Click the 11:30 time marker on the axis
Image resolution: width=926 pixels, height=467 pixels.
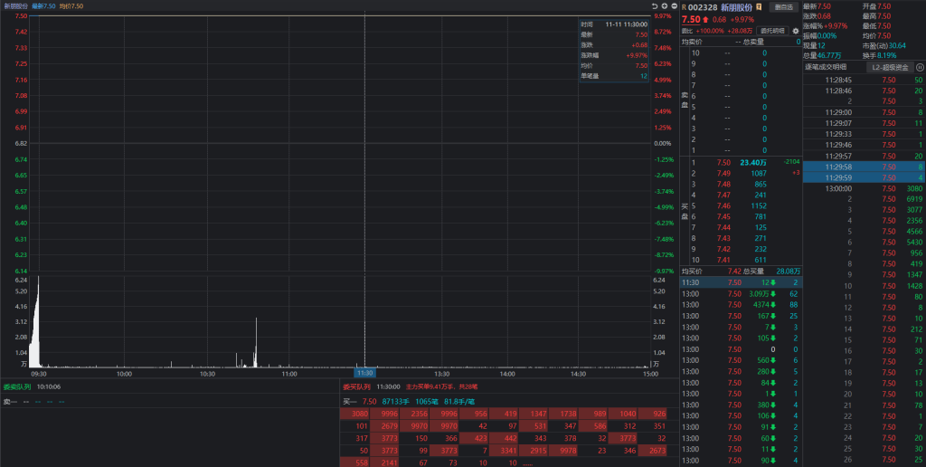point(364,373)
